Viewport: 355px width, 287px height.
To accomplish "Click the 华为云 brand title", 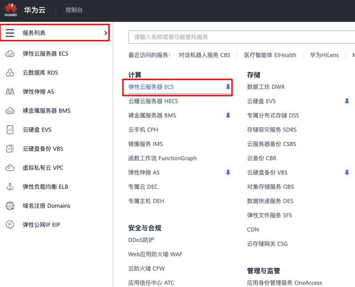I will (x=35, y=10).
